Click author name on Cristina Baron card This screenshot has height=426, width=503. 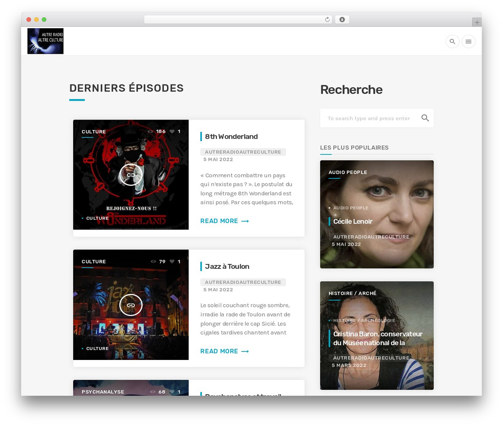click(x=371, y=358)
